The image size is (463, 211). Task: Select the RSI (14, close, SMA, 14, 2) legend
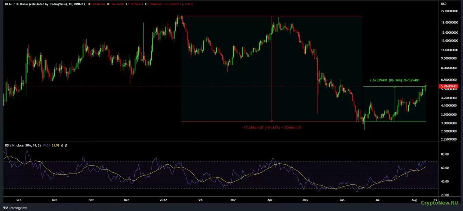(23, 145)
